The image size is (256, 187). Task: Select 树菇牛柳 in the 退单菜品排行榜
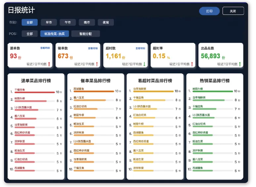20,98
